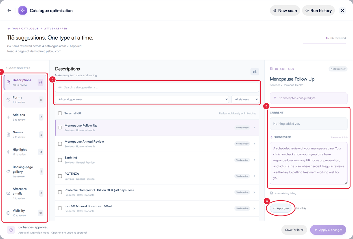
Task: Click Save for later button
Action: click(294, 230)
